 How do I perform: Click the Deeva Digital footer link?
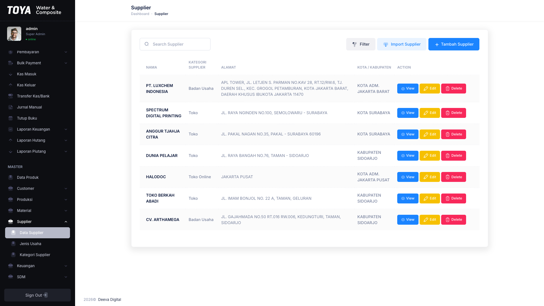pyautogui.click(x=109, y=299)
